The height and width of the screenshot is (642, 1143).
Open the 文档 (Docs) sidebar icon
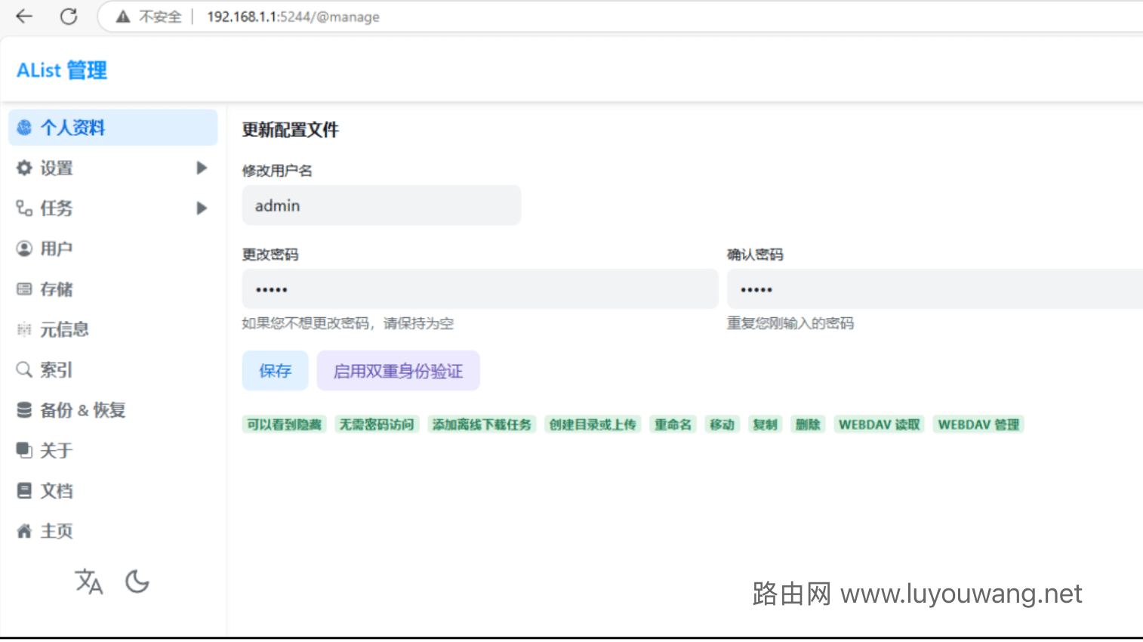pos(23,490)
